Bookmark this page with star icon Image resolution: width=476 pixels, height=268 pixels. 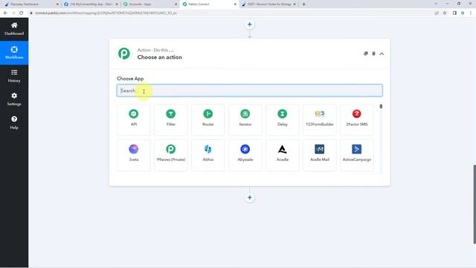445,13
